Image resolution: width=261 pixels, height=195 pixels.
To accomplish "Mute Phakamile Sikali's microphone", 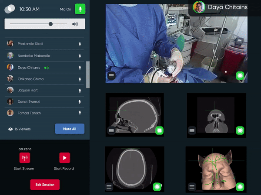I will [80, 44].
